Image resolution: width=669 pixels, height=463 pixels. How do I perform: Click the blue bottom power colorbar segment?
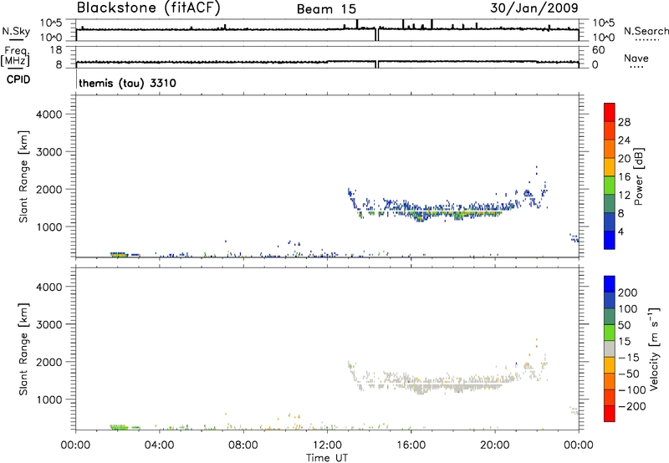pyautogui.click(x=610, y=240)
